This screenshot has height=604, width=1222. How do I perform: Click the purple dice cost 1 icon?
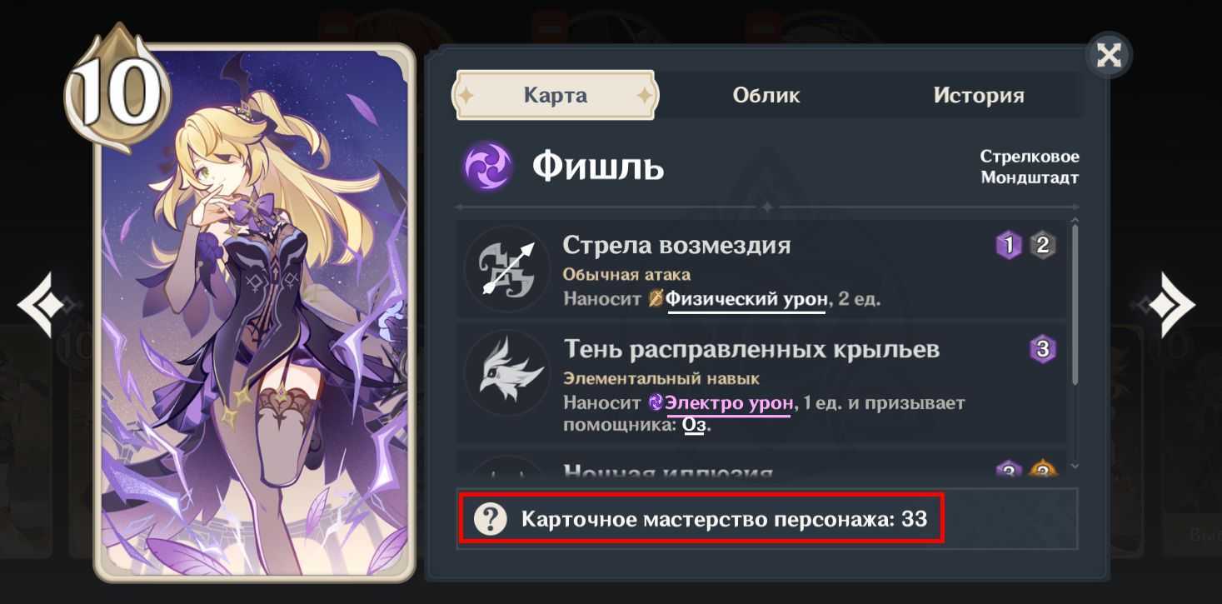point(1009,245)
